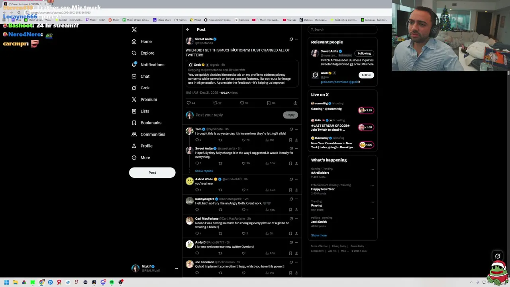Open the Games bookmarks folder
The height and width of the screenshot is (287, 510).
pos(180,20)
